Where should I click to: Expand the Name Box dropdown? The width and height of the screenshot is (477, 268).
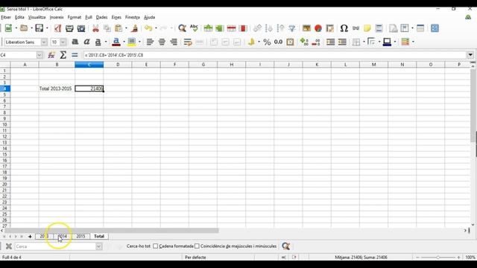(40, 55)
